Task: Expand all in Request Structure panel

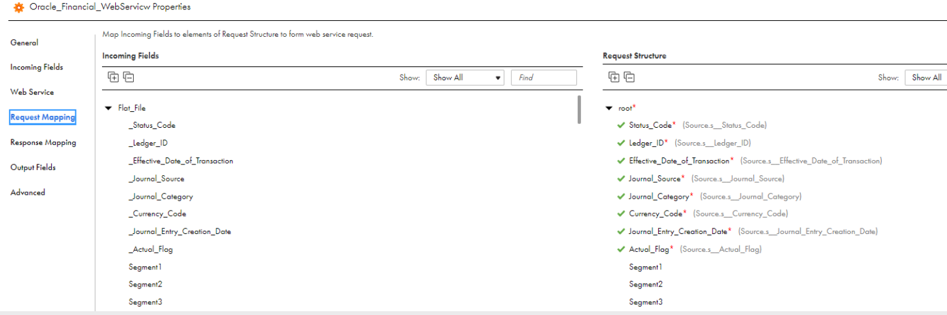Action: pos(614,77)
